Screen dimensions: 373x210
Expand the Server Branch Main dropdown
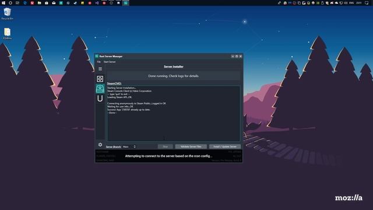(x=129, y=146)
